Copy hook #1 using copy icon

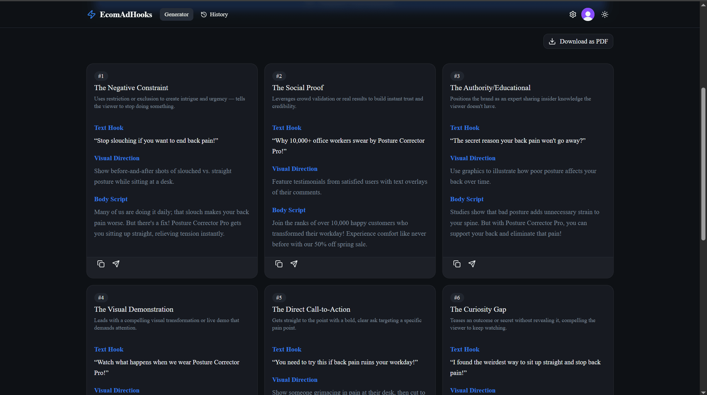pyautogui.click(x=101, y=264)
